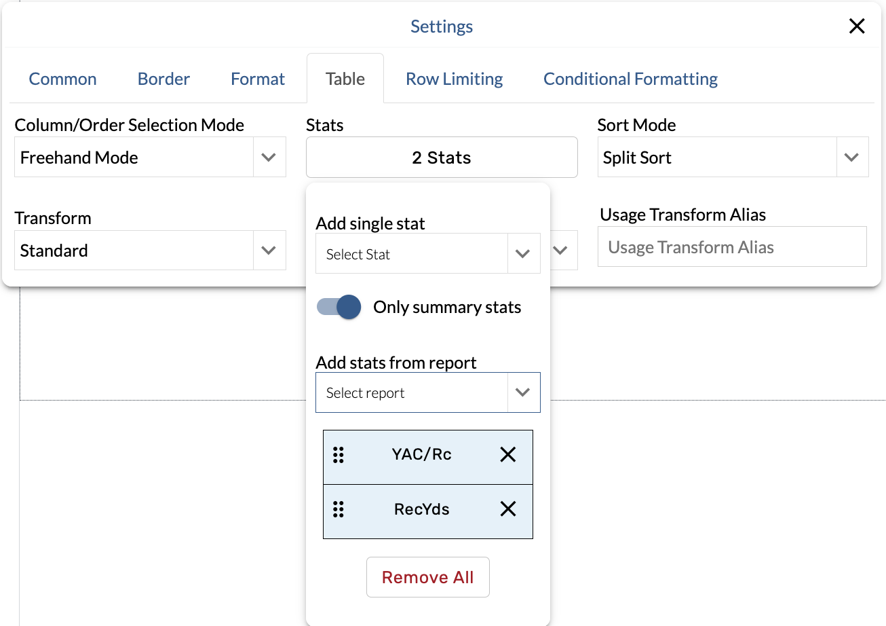This screenshot has height=626, width=886.
Task: Click the drag handle beside RecYds
Action: click(x=339, y=509)
